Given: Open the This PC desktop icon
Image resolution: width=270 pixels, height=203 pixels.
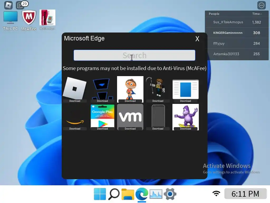Looking at the screenshot, I should (11, 21).
